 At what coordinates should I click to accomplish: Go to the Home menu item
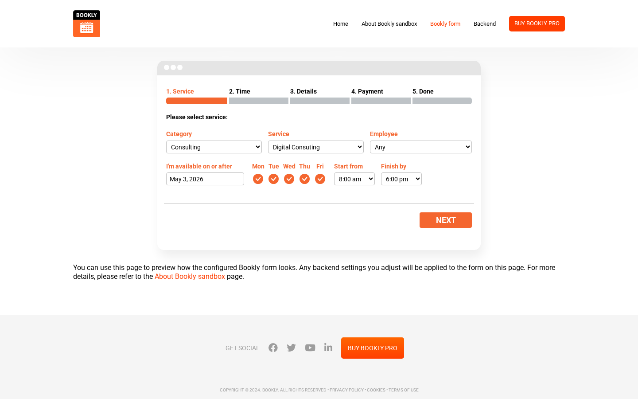point(341,23)
